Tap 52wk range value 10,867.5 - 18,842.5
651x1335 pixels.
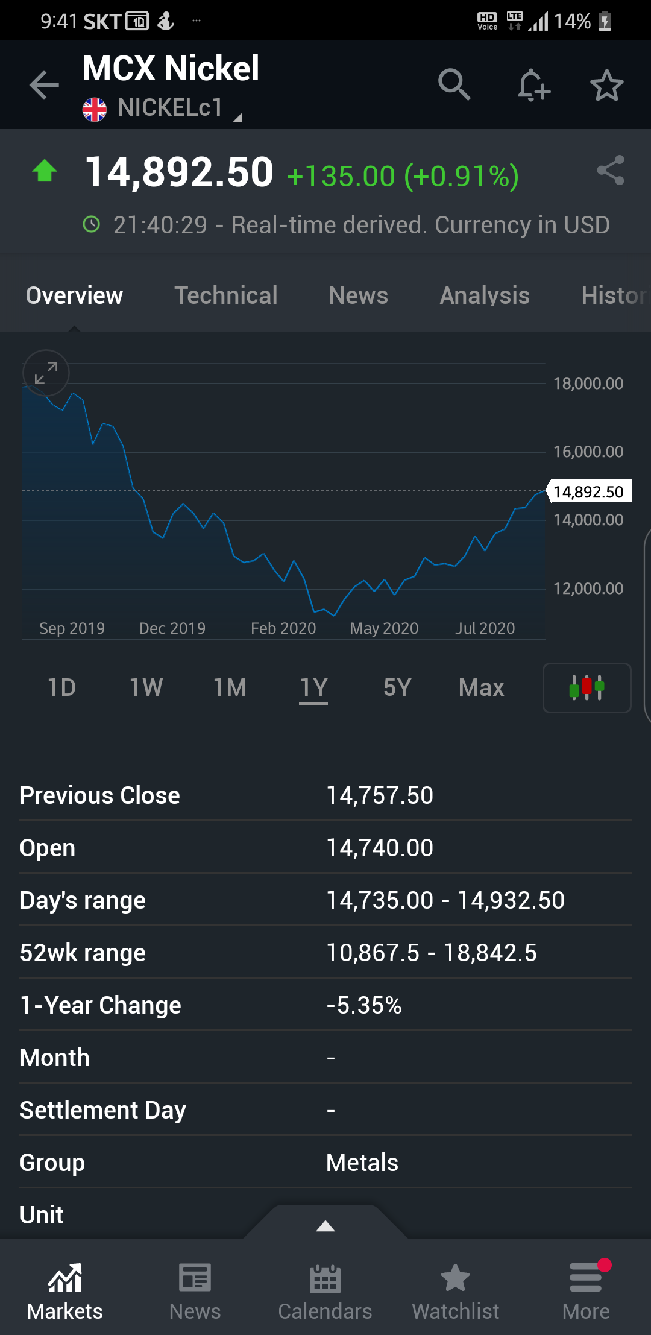tap(432, 953)
